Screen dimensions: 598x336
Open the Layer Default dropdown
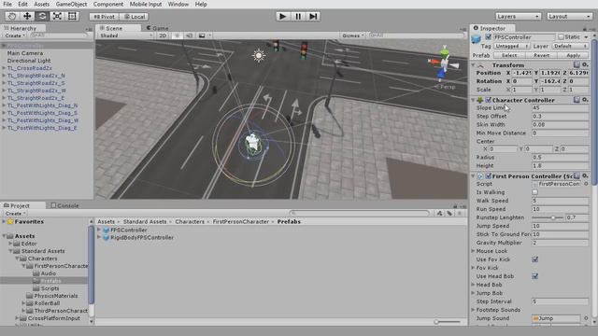tap(570, 46)
